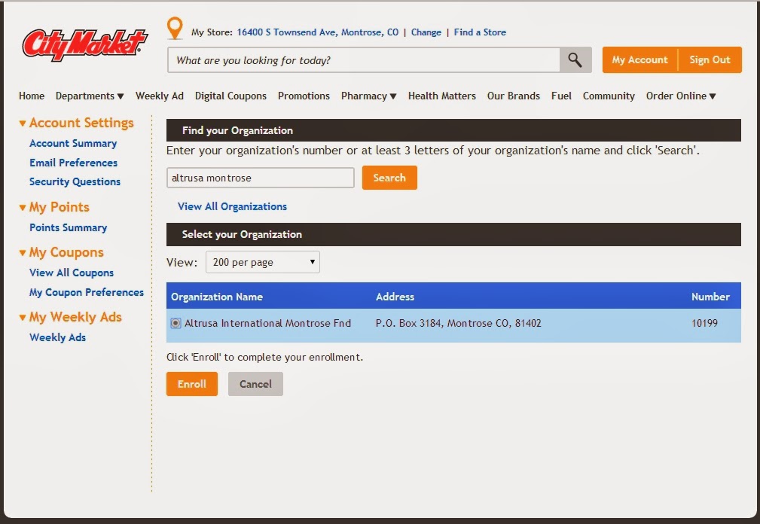Screen dimensions: 760x524
Task: Collapse the My Points section
Action: pos(54,207)
